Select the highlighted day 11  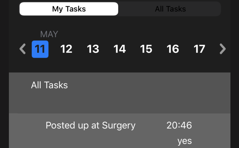(40, 49)
